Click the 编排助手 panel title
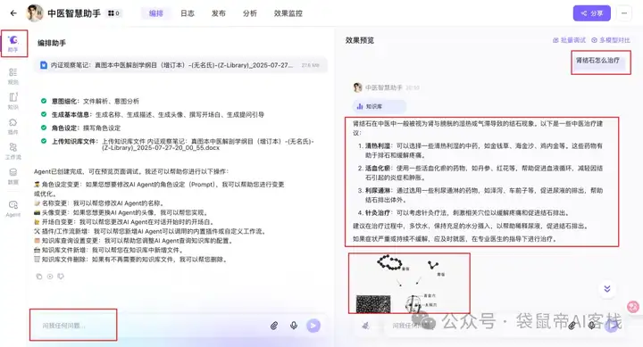 point(52,43)
